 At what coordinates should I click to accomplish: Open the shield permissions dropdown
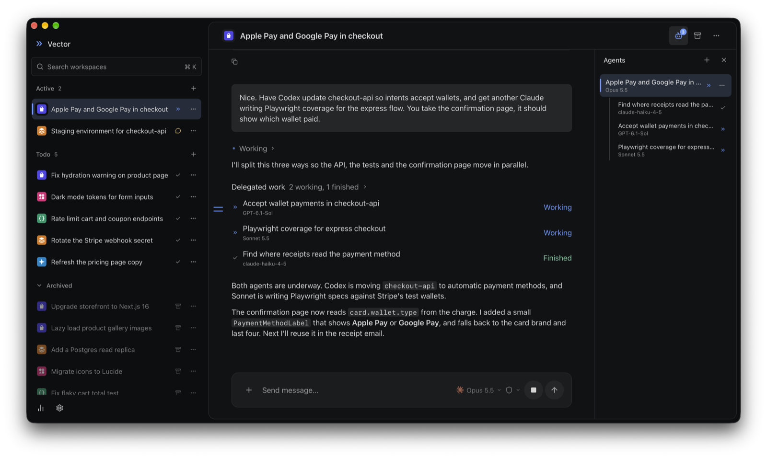[x=512, y=390]
